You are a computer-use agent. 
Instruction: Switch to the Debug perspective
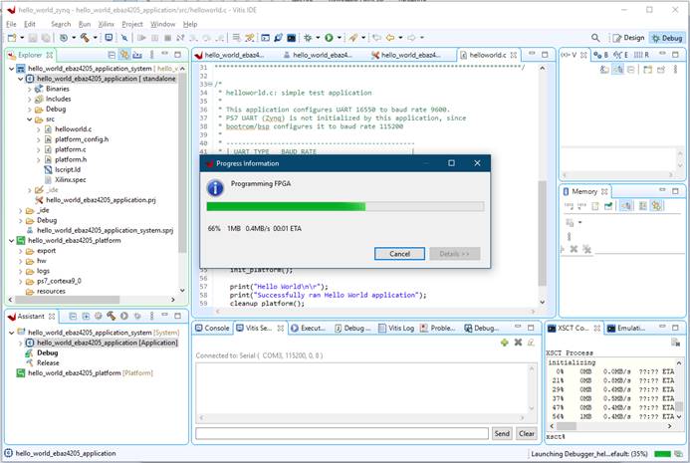point(666,38)
